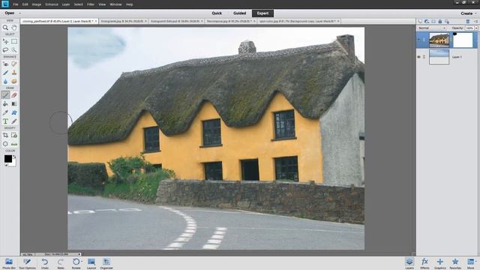480x270 pixels.
Task: Select the Sponge tool
Action: 14,82
